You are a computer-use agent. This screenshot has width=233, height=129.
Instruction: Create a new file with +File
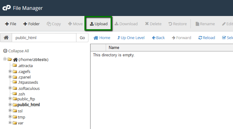click(11, 24)
